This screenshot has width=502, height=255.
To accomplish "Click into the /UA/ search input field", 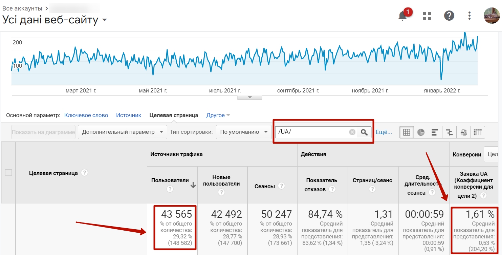I will tap(311, 132).
